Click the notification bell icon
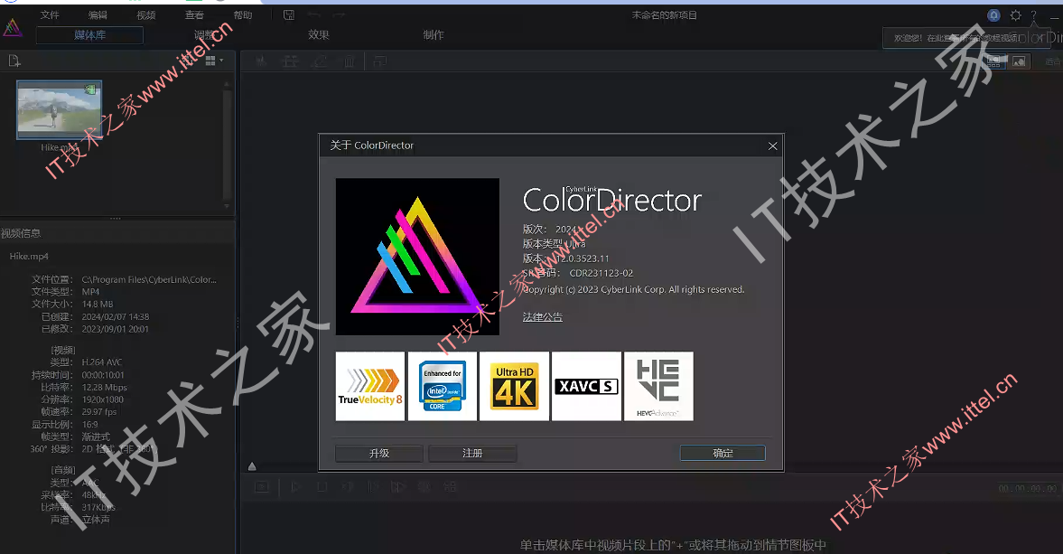 tap(993, 15)
